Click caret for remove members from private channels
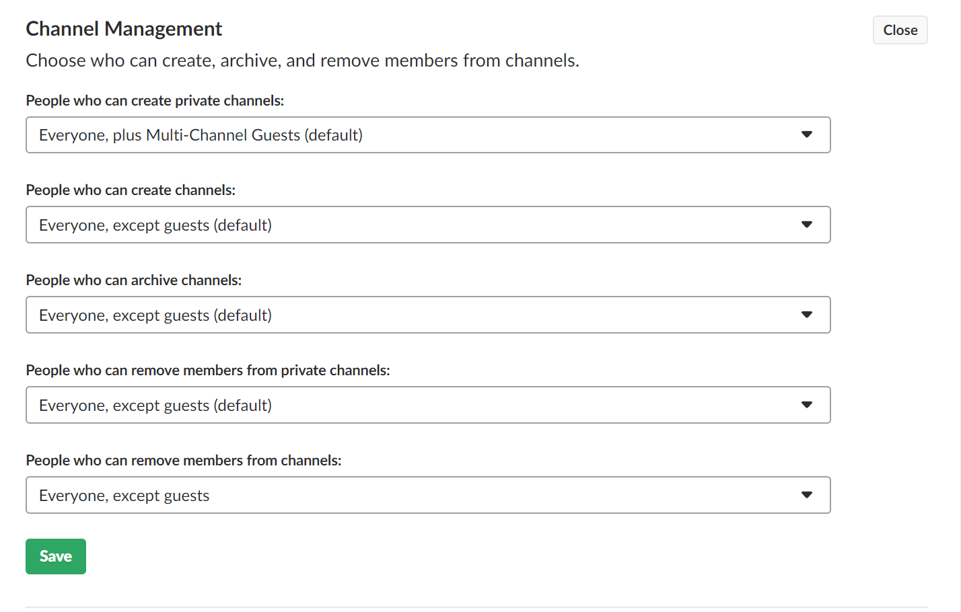This screenshot has height=612, width=961. coord(807,405)
